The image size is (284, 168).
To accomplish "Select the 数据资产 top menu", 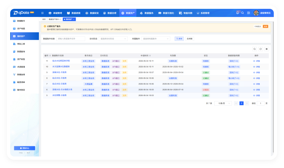I will [128, 13].
